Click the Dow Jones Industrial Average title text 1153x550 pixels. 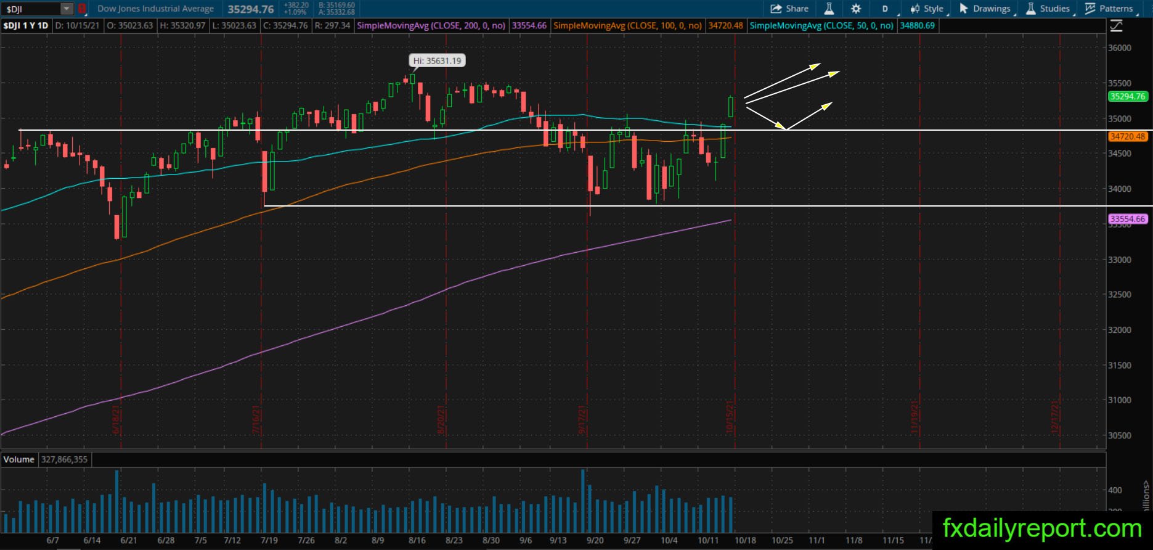[155, 9]
